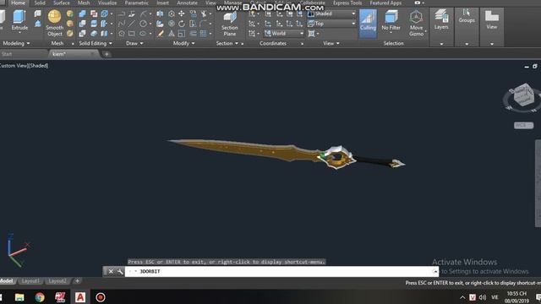Image resolution: width=541 pixels, height=304 pixels.
Task: Click the Refine Mesh icon
Action: click(70, 34)
